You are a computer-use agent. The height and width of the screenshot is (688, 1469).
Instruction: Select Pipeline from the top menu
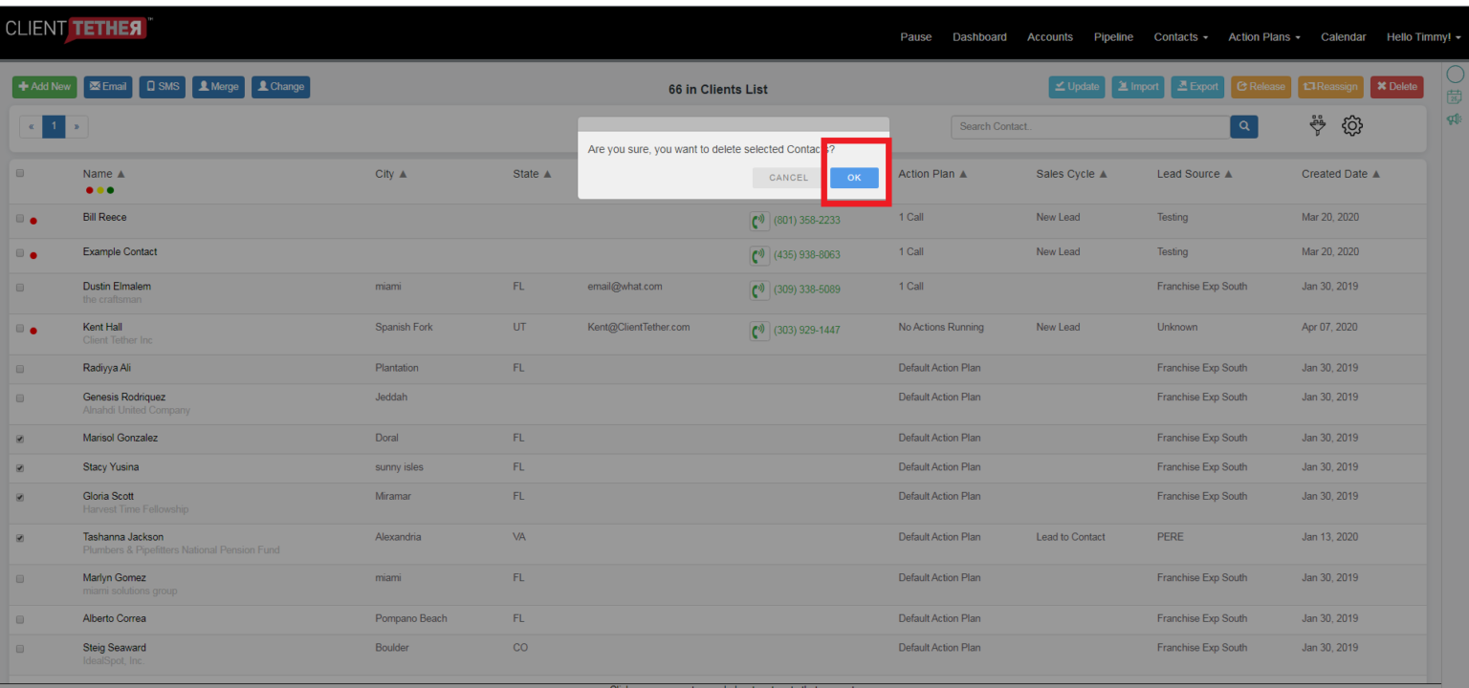[x=1113, y=36]
